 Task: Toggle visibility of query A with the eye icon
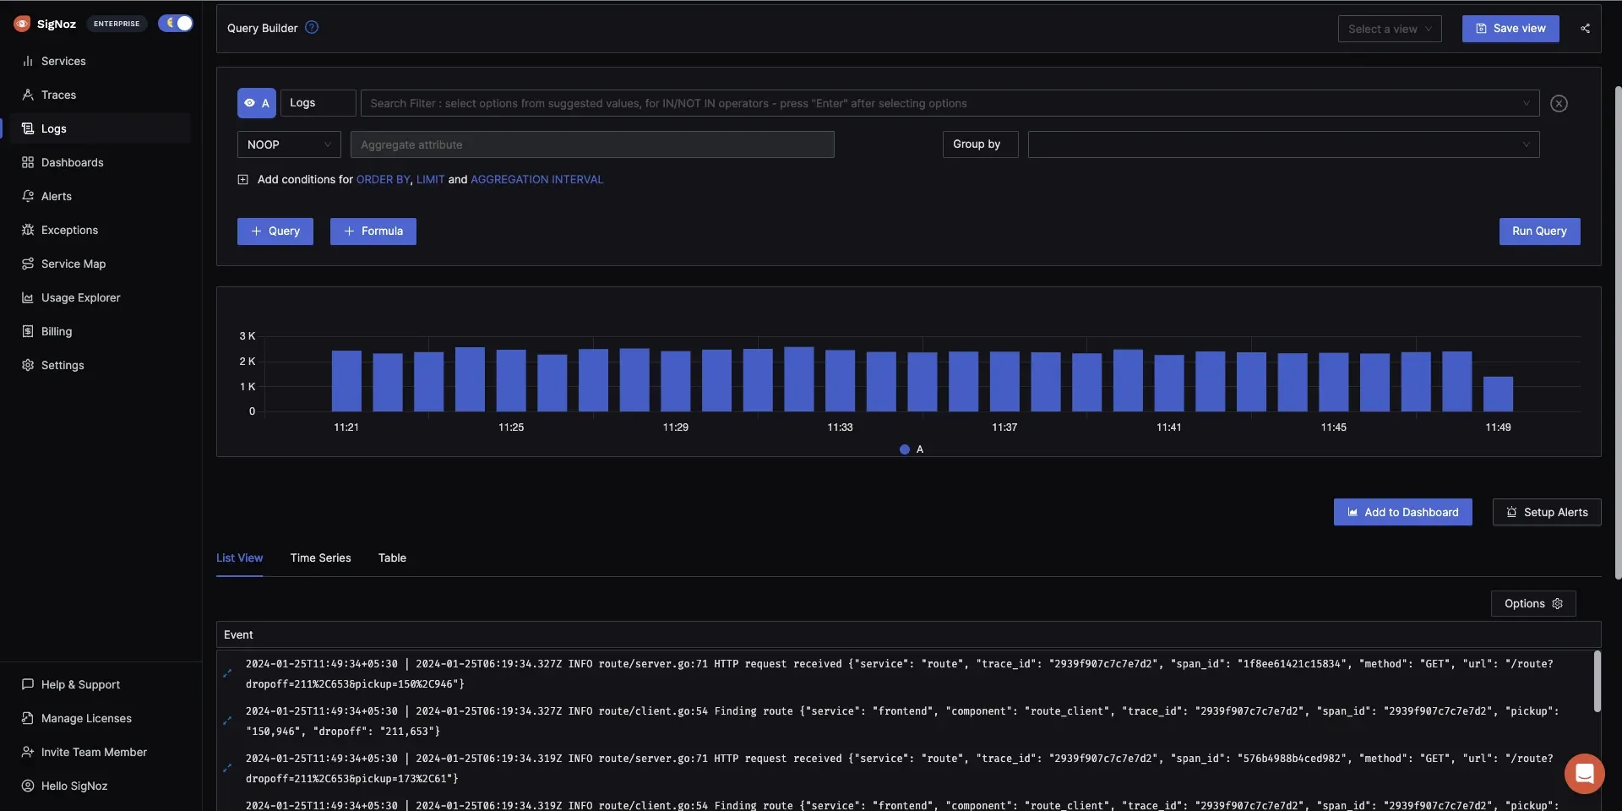[250, 103]
